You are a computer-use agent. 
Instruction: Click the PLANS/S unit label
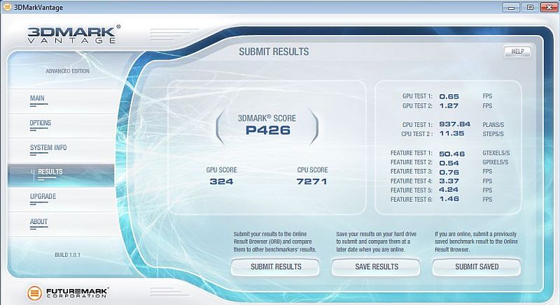point(493,125)
